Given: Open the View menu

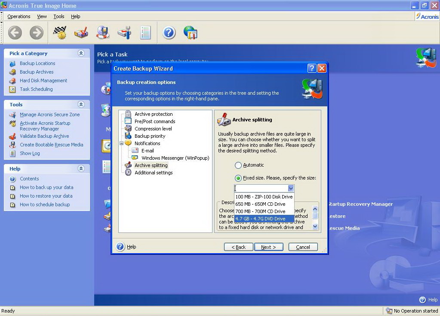Looking at the screenshot, I should point(42,16).
